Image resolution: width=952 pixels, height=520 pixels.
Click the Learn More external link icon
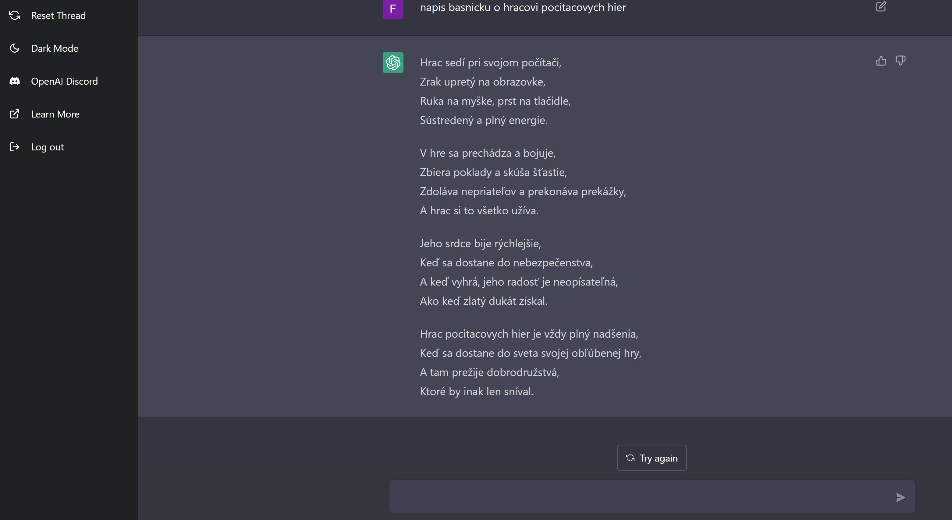click(x=15, y=114)
